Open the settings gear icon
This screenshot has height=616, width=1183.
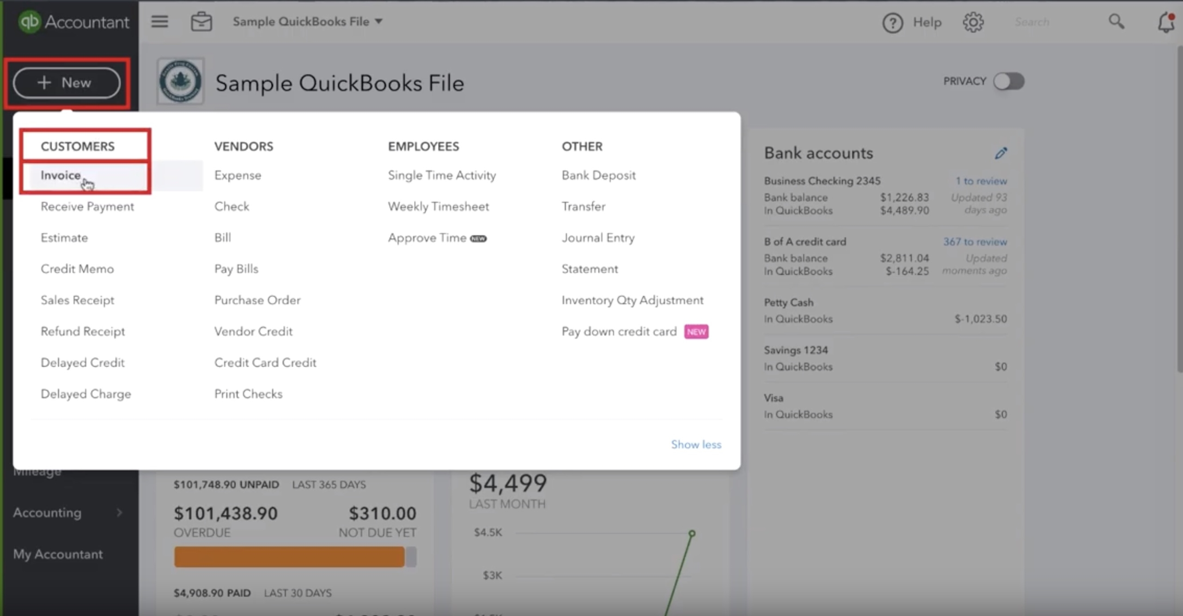pos(973,22)
